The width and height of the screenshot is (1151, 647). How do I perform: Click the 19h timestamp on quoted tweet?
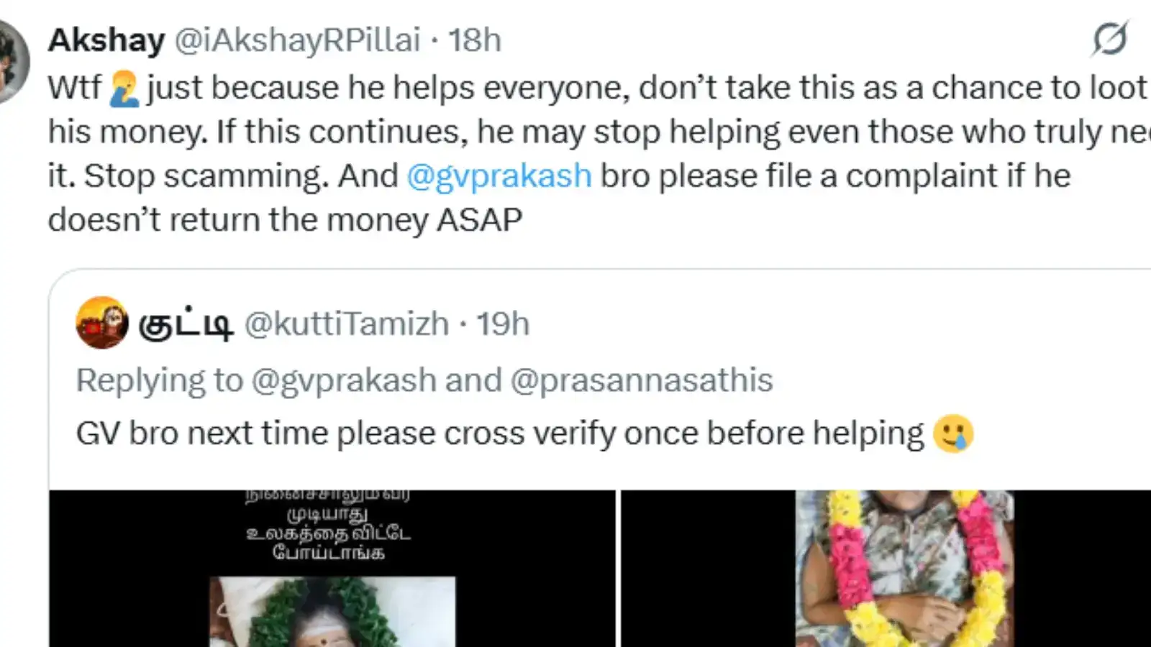coord(503,324)
